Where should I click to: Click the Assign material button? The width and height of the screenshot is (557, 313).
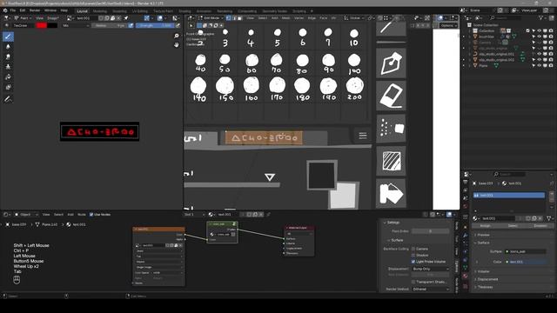click(486, 226)
